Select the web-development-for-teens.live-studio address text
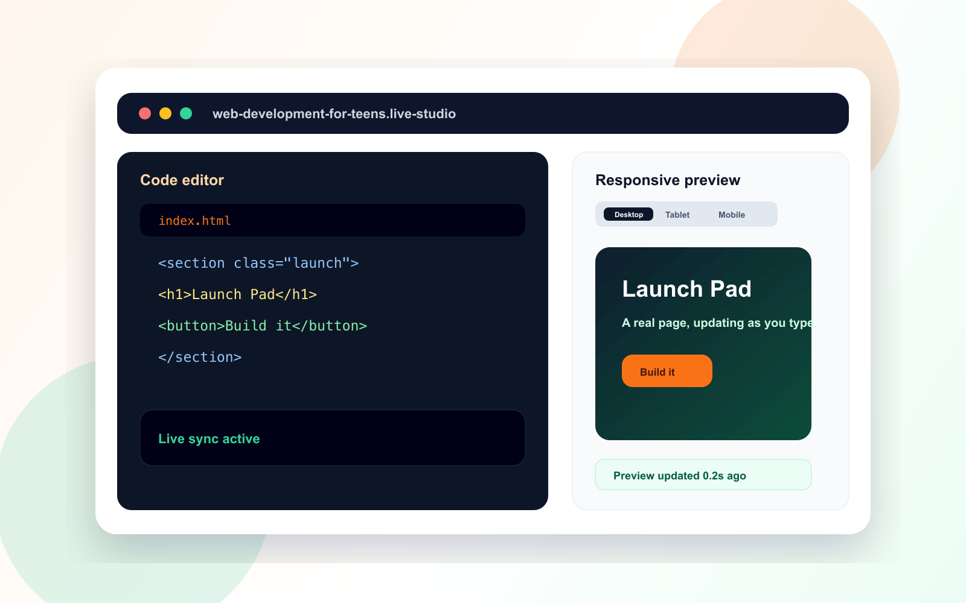966x603 pixels. click(334, 114)
